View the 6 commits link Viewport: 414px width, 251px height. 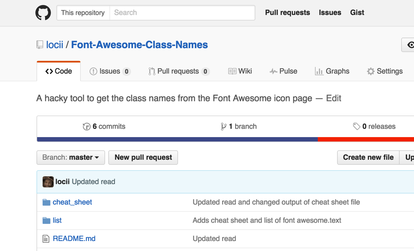(x=104, y=126)
